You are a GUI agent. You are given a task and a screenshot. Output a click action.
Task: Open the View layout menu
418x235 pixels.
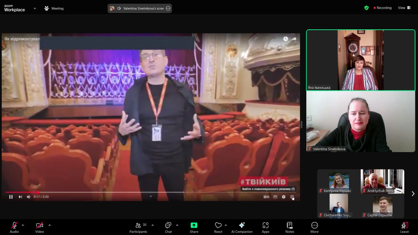(404, 8)
